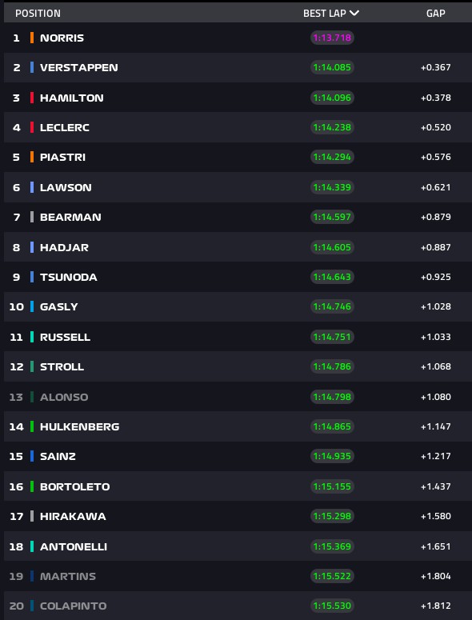Select Tsunoda's 1:14.643 lap time
This screenshot has width=472, height=620.
332,277
